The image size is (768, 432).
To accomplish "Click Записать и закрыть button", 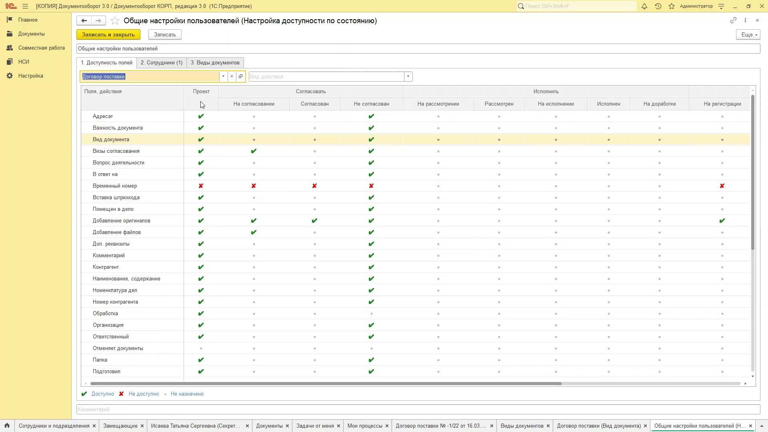I will (108, 35).
